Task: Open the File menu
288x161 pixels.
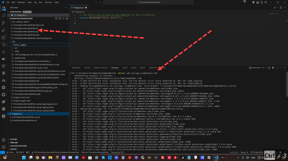Action: click(8, 2)
